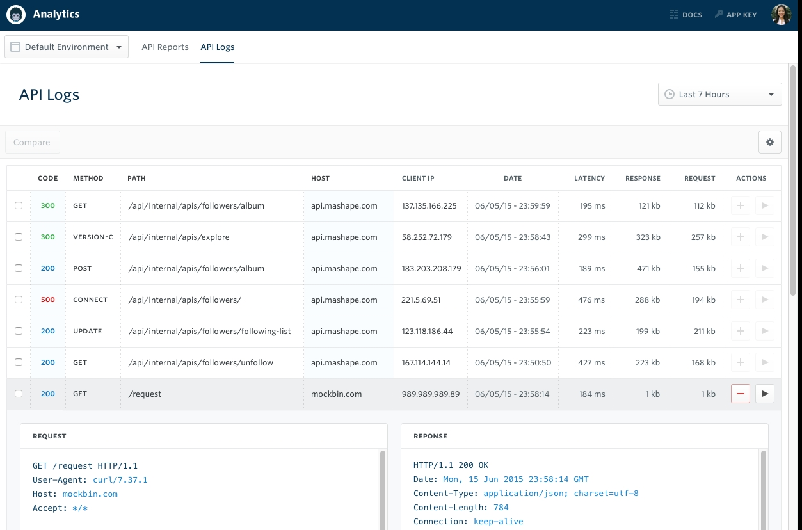The height and width of the screenshot is (530, 802).
Task: Click the APP KEY link
Action: click(x=735, y=15)
